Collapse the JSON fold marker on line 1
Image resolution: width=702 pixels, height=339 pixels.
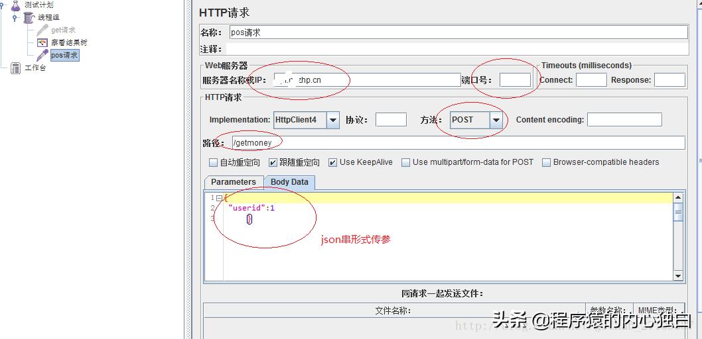pos(219,198)
